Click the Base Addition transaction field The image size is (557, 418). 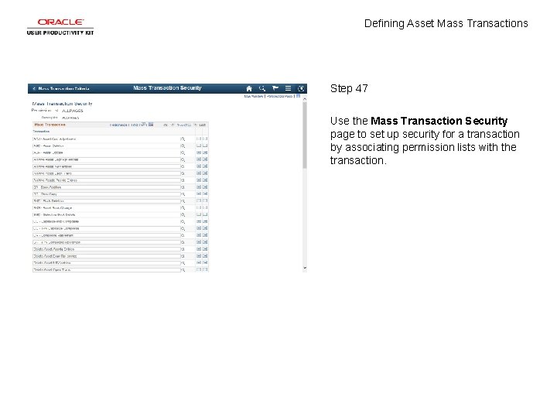coord(107,187)
